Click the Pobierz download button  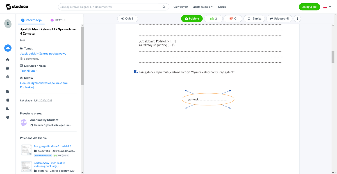coord(192,19)
